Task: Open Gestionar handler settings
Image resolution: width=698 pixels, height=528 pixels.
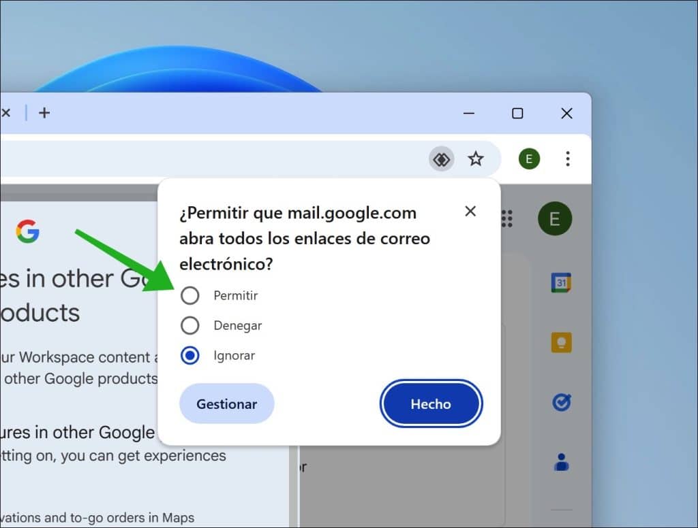Action: (x=226, y=403)
